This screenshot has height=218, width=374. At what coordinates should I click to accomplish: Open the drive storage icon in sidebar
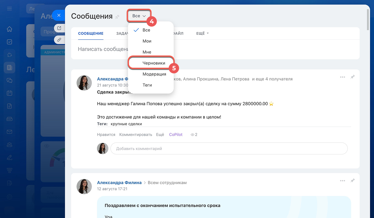(9, 119)
